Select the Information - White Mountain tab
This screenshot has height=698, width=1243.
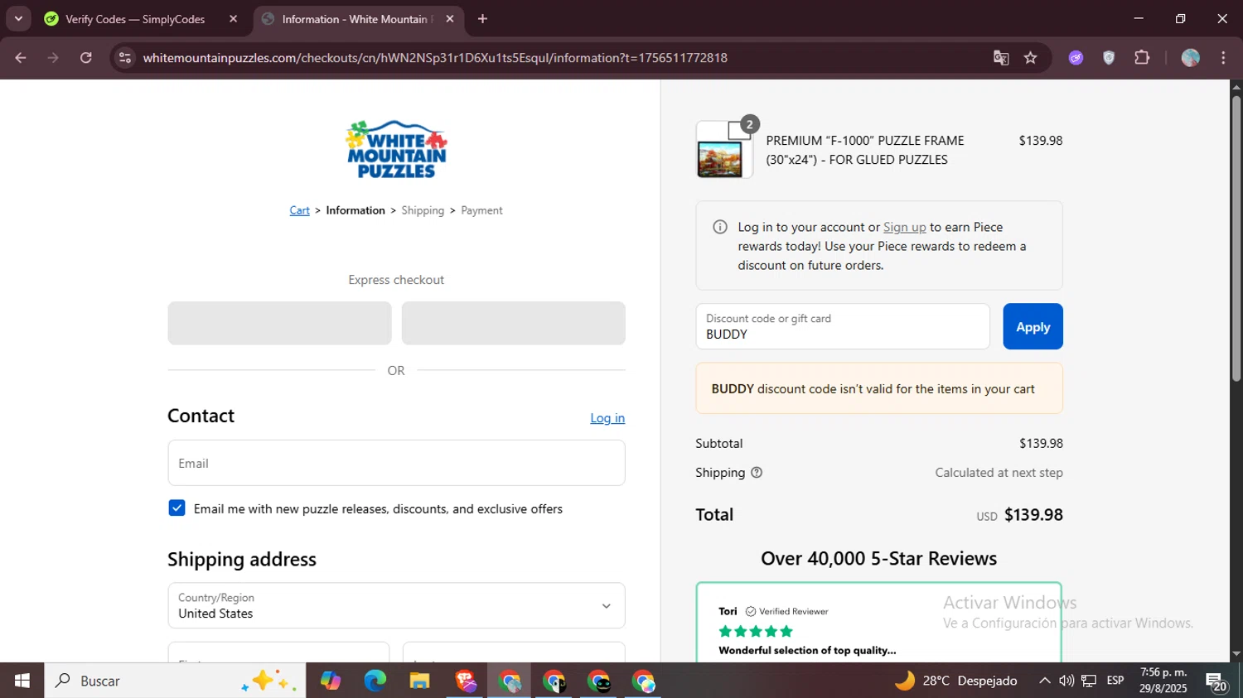click(x=356, y=19)
